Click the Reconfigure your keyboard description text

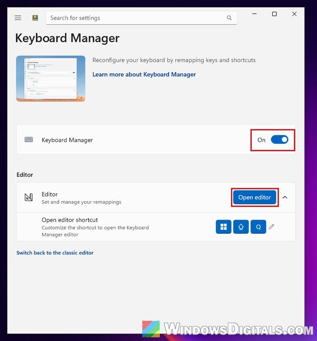pyautogui.click(x=174, y=60)
